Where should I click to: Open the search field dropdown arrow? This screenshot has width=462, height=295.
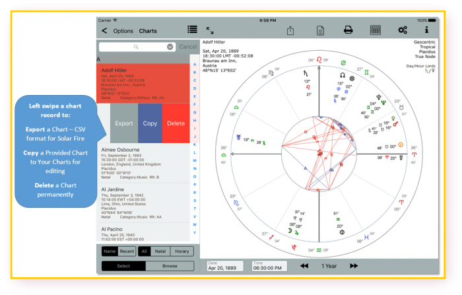pyautogui.click(x=170, y=47)
